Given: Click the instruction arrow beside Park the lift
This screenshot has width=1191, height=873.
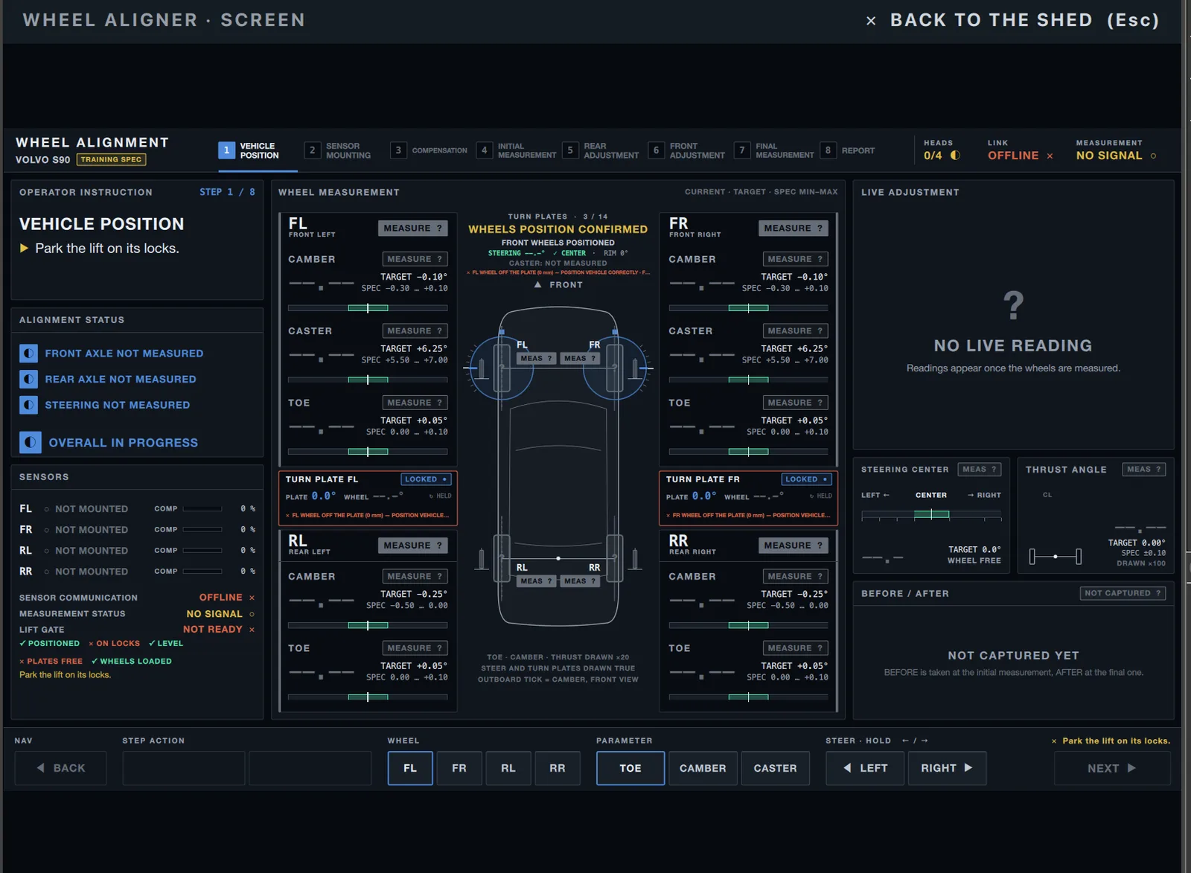Looking at the screenshot, I should point(24,249).
